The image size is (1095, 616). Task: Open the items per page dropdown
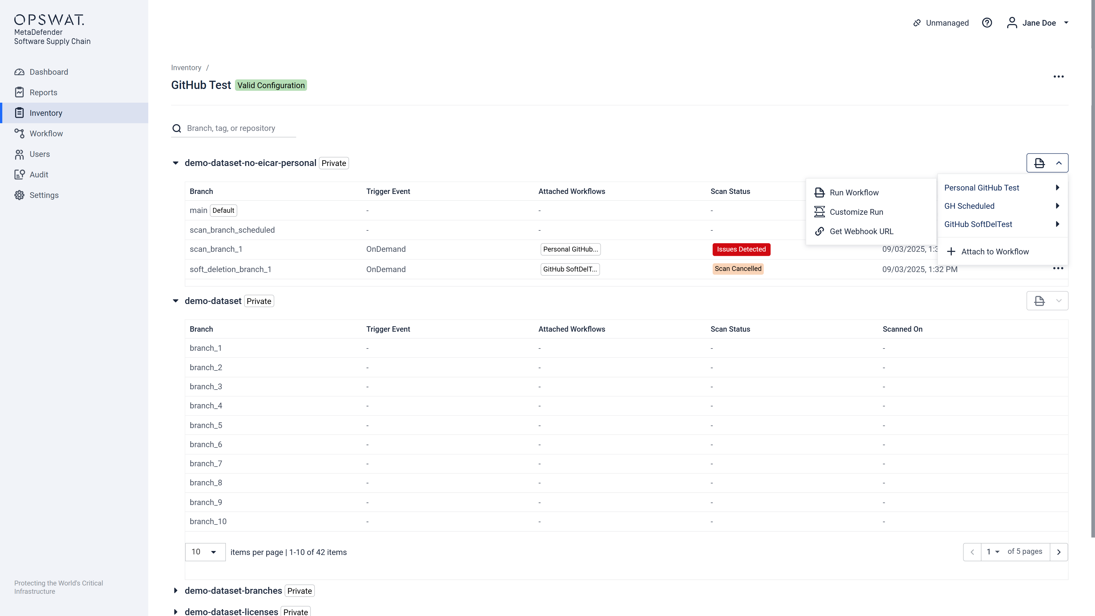(205, 552)
